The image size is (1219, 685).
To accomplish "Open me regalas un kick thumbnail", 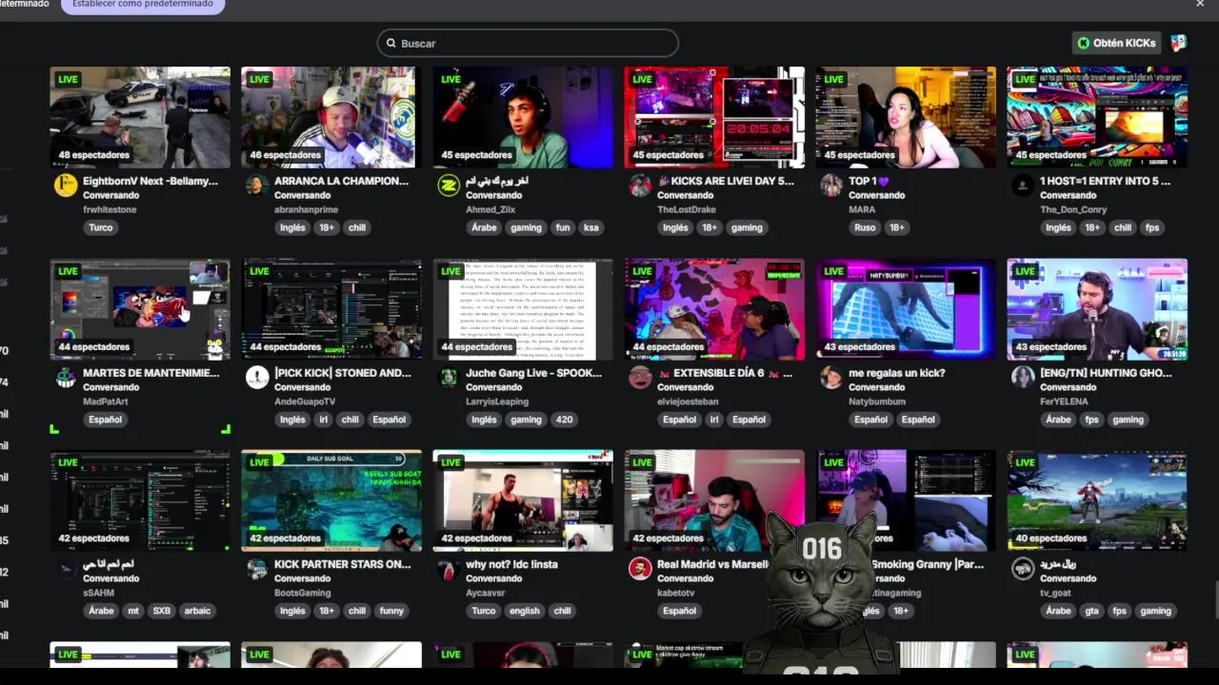I will [x=906, y=309].
